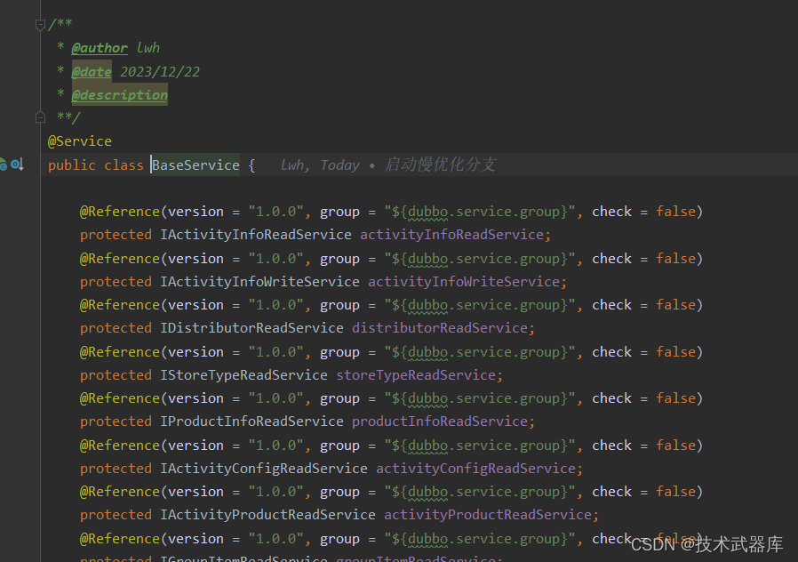Click the fold end marker beside **/
The image size is (798, 562).
pyautogui.click(x=40, y=117)
